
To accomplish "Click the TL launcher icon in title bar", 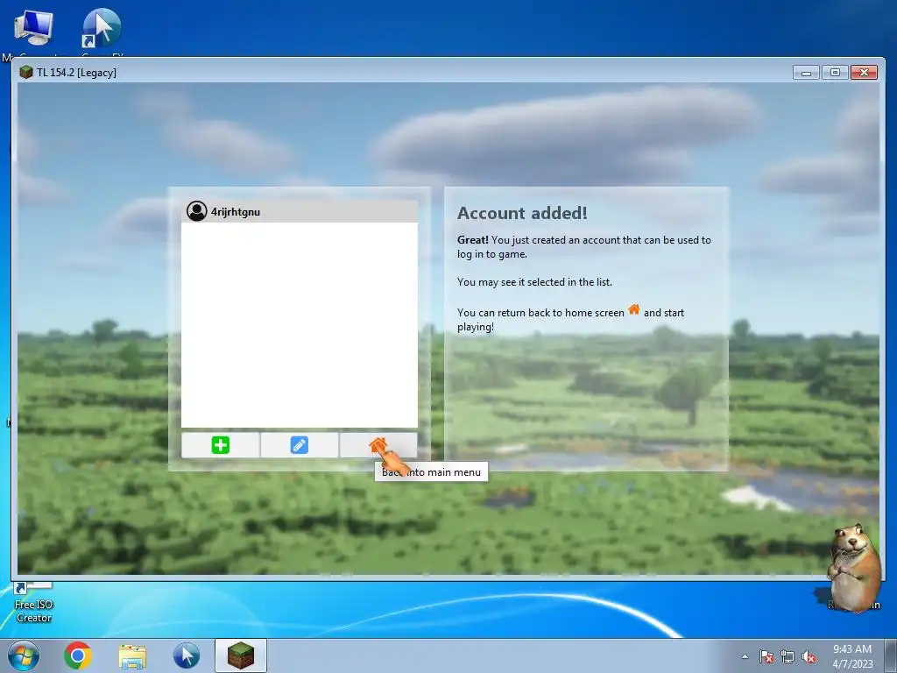I will (25, 72).
